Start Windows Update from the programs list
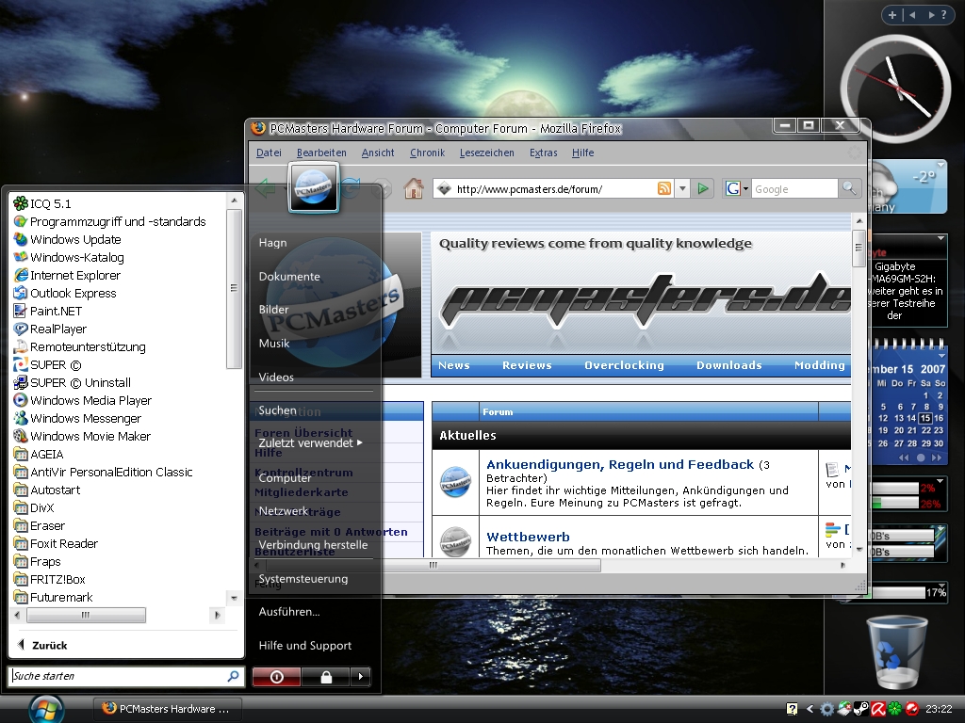Screen dimensions: 965x723 tap(68, 239)
